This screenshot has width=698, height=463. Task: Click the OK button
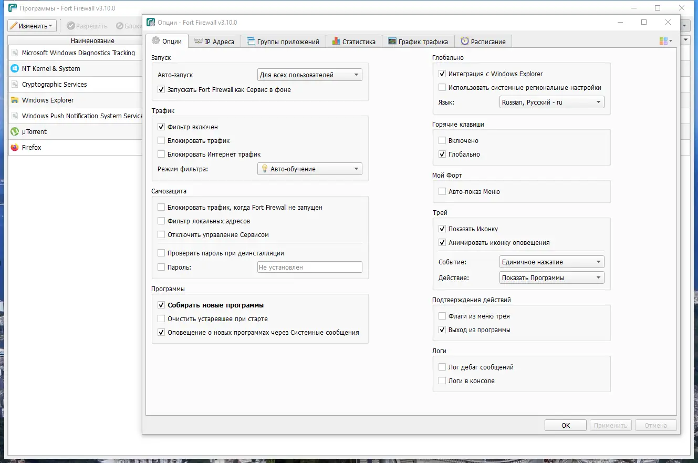(566, 426)
